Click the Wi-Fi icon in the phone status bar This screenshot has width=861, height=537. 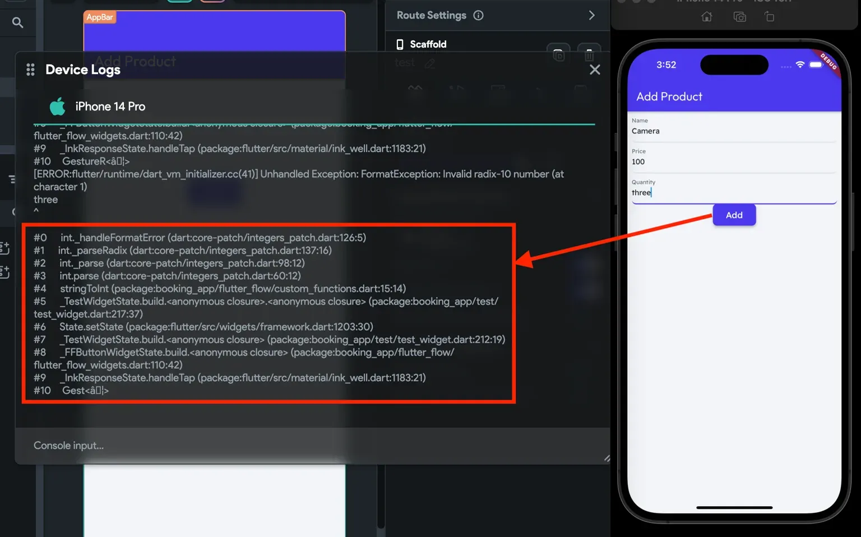pos(800,64)
